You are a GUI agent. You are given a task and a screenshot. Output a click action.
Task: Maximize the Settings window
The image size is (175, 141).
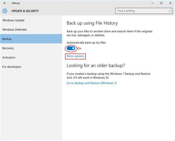[161, 3]
